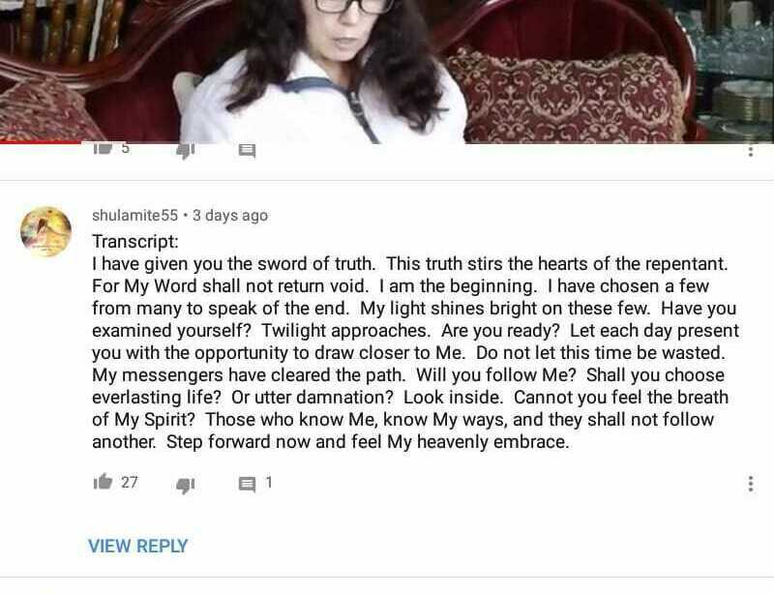
Task: Click the red video progress bar
Action: (x=41, y=142)
